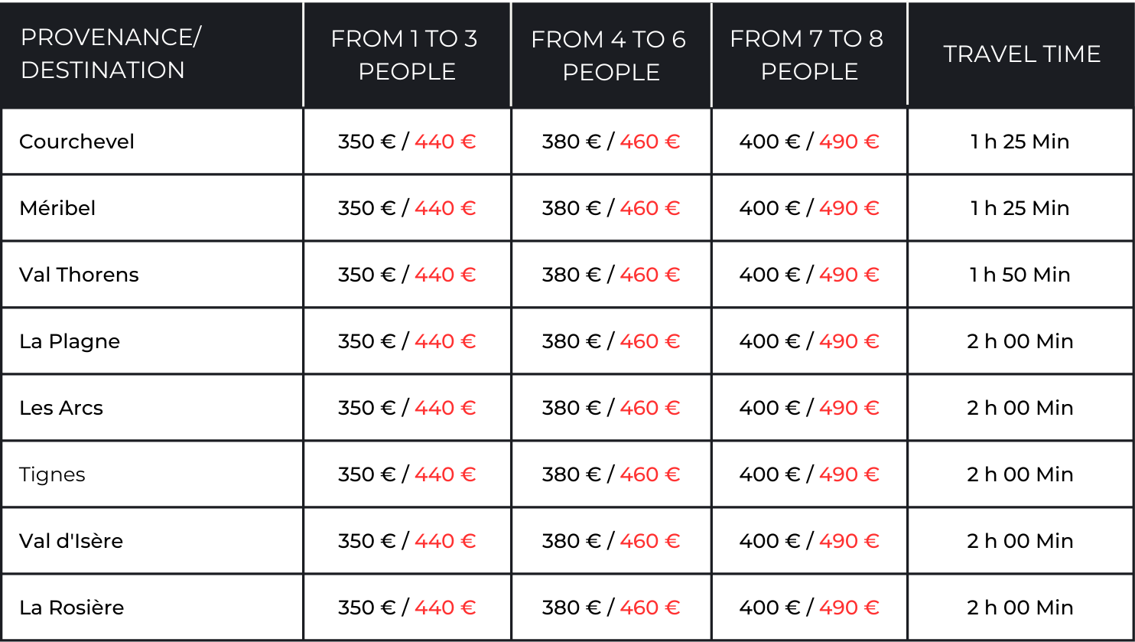Click the Provenance/Destination column header
This screenshot has width=1135, height=642.
(111, 54)
